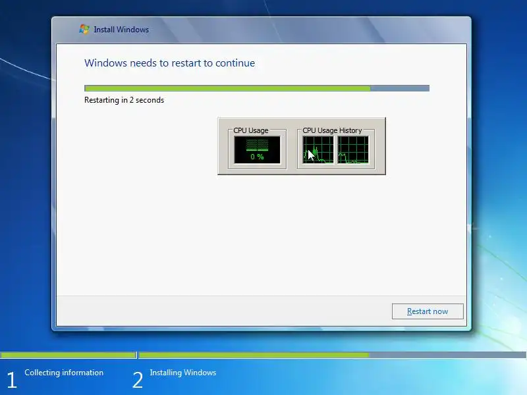
Task: Click the Restart now button
Action: click(428, 311)
